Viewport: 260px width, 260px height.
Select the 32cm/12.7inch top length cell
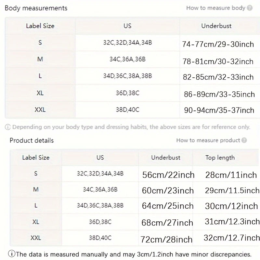[231, 238]
